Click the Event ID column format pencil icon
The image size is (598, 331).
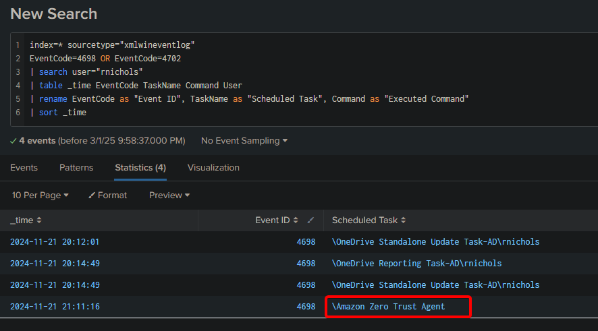tap(310, 220)
